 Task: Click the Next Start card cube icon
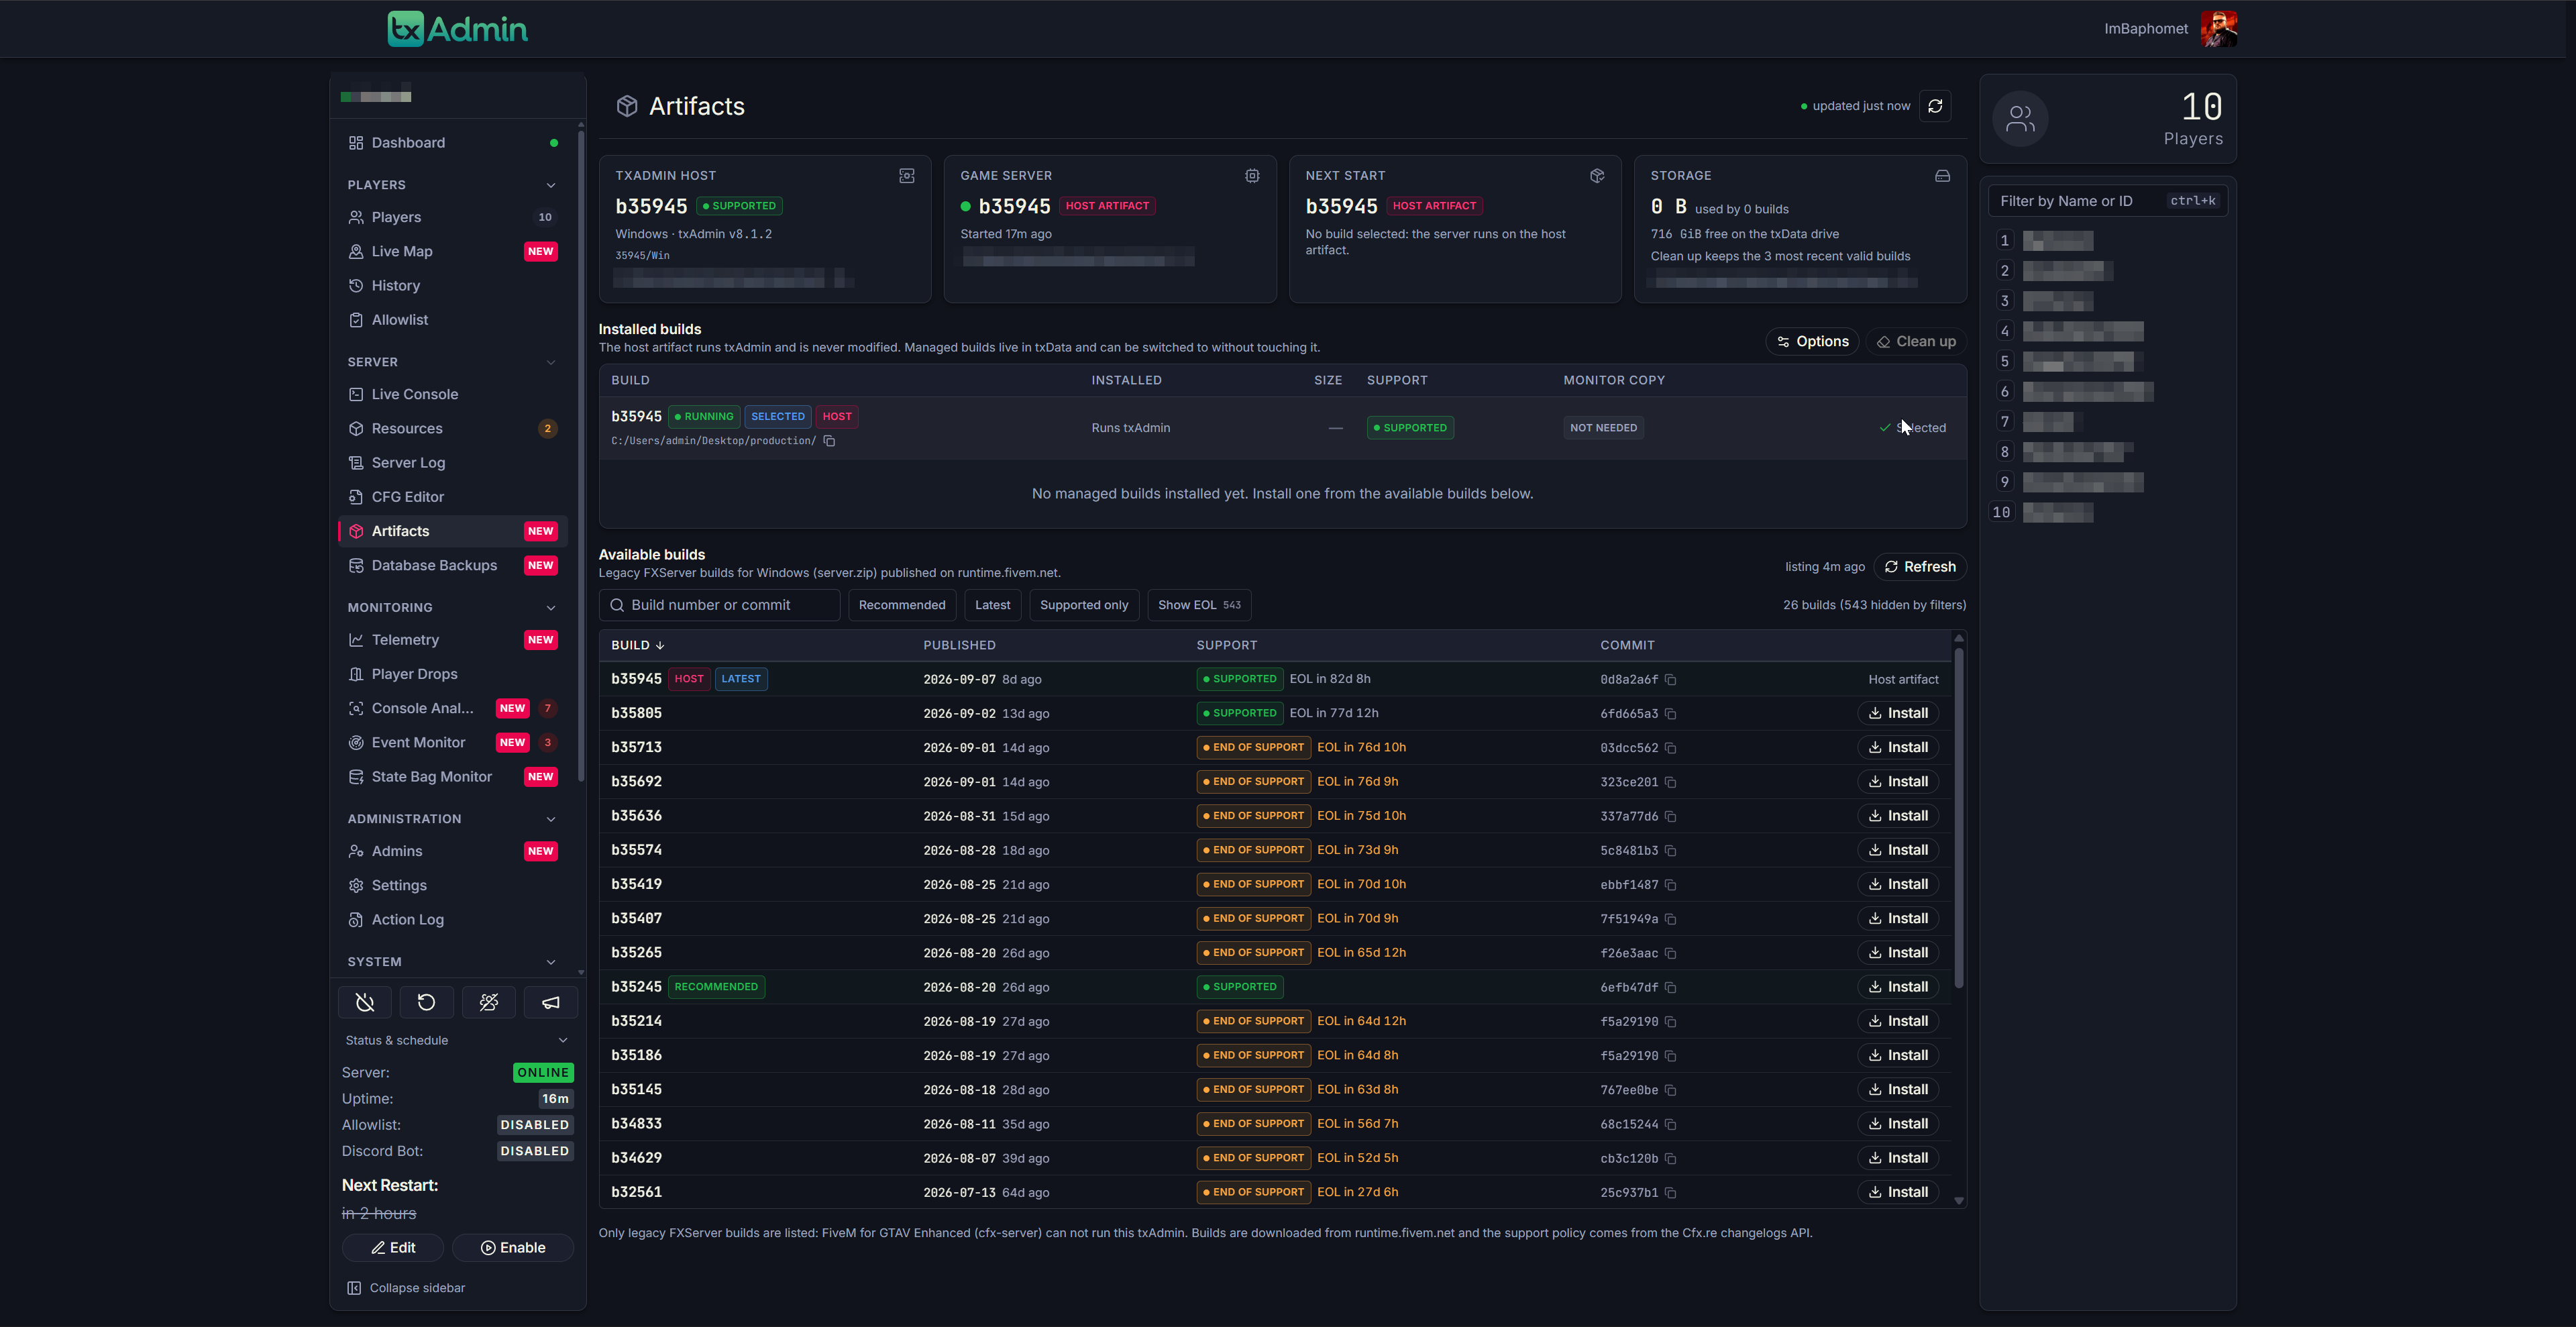(1597, 176)
